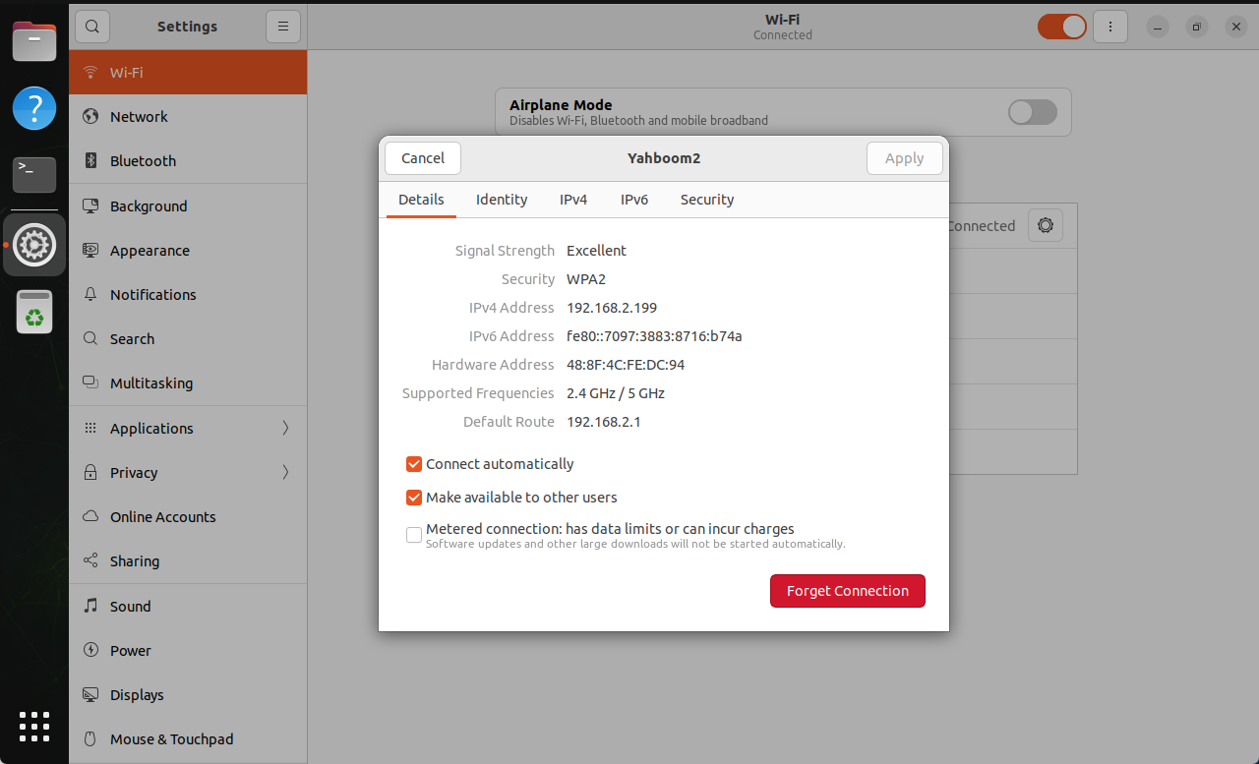Click the red Forget Connection button
Screen dimensions: 1259x764
coord(848,591)
